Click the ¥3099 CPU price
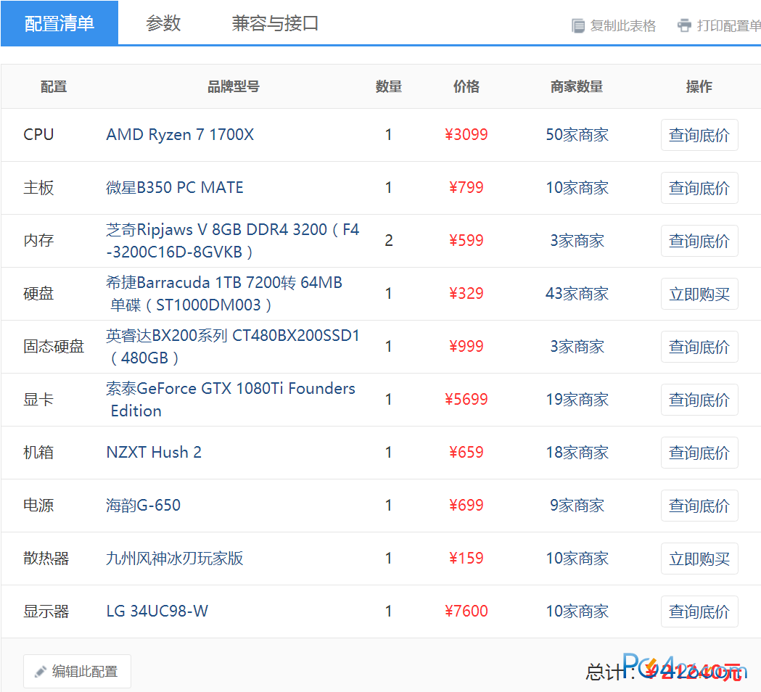The width and height of the screenshot is (761, 692). 466,134
